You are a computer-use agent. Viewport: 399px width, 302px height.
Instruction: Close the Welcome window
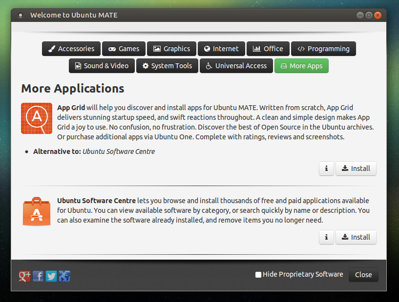click(x=363, y=274)
